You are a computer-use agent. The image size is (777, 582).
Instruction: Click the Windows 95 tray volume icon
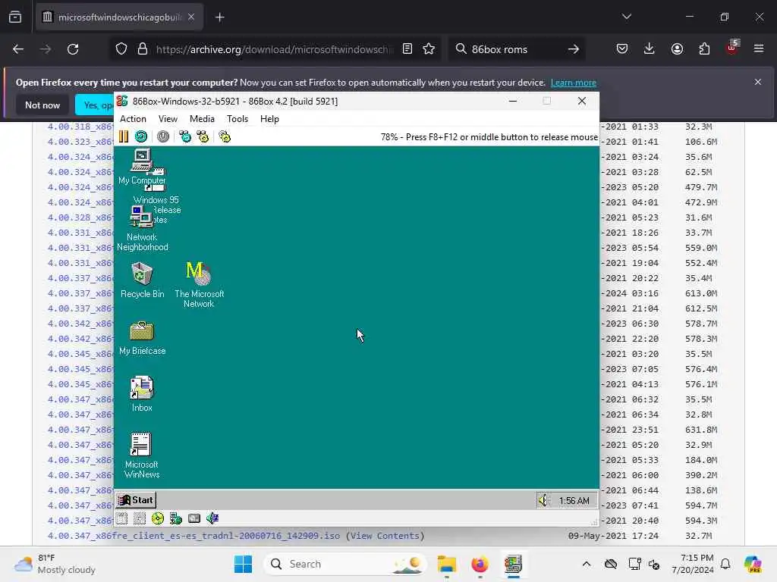[543, 500]
